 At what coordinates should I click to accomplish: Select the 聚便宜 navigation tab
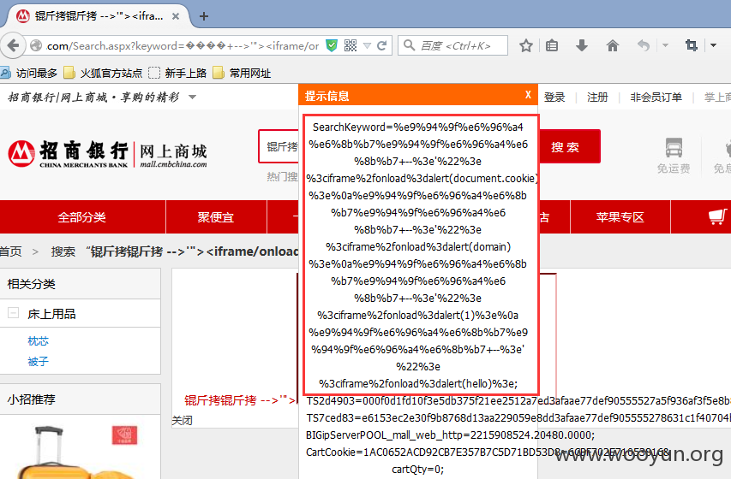tap(216, 217)
